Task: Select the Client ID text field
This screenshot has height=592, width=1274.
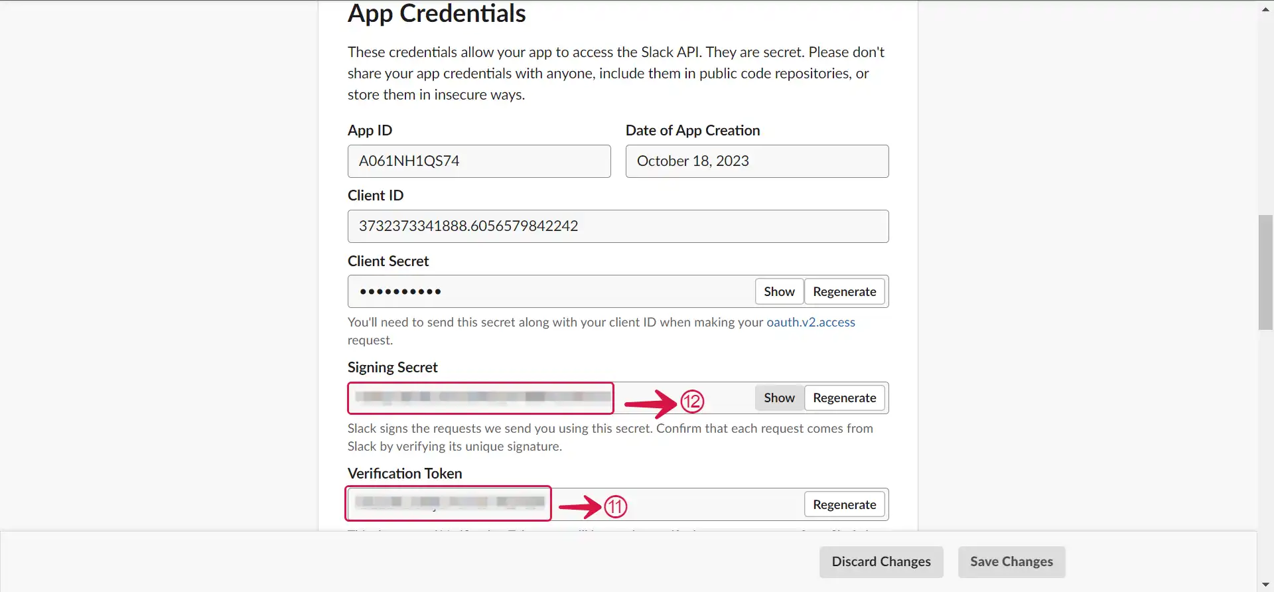Action: pos(618,226)
